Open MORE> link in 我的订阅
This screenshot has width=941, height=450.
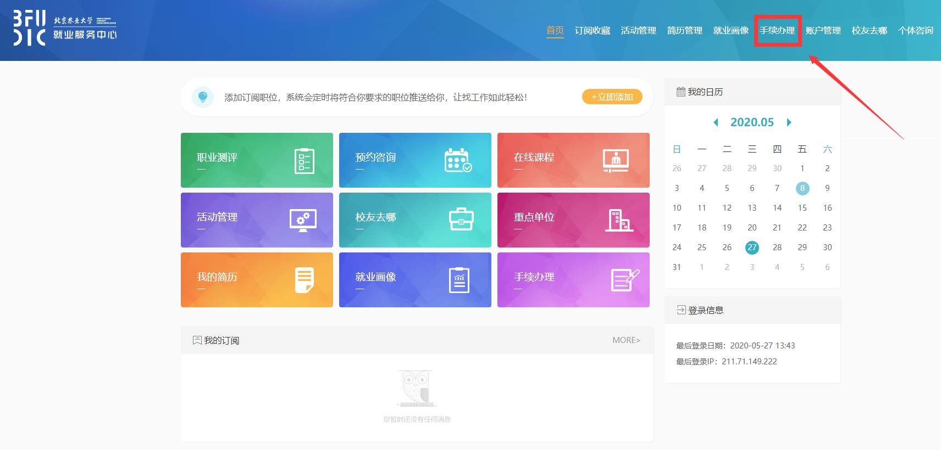click(x=627, y=340)
